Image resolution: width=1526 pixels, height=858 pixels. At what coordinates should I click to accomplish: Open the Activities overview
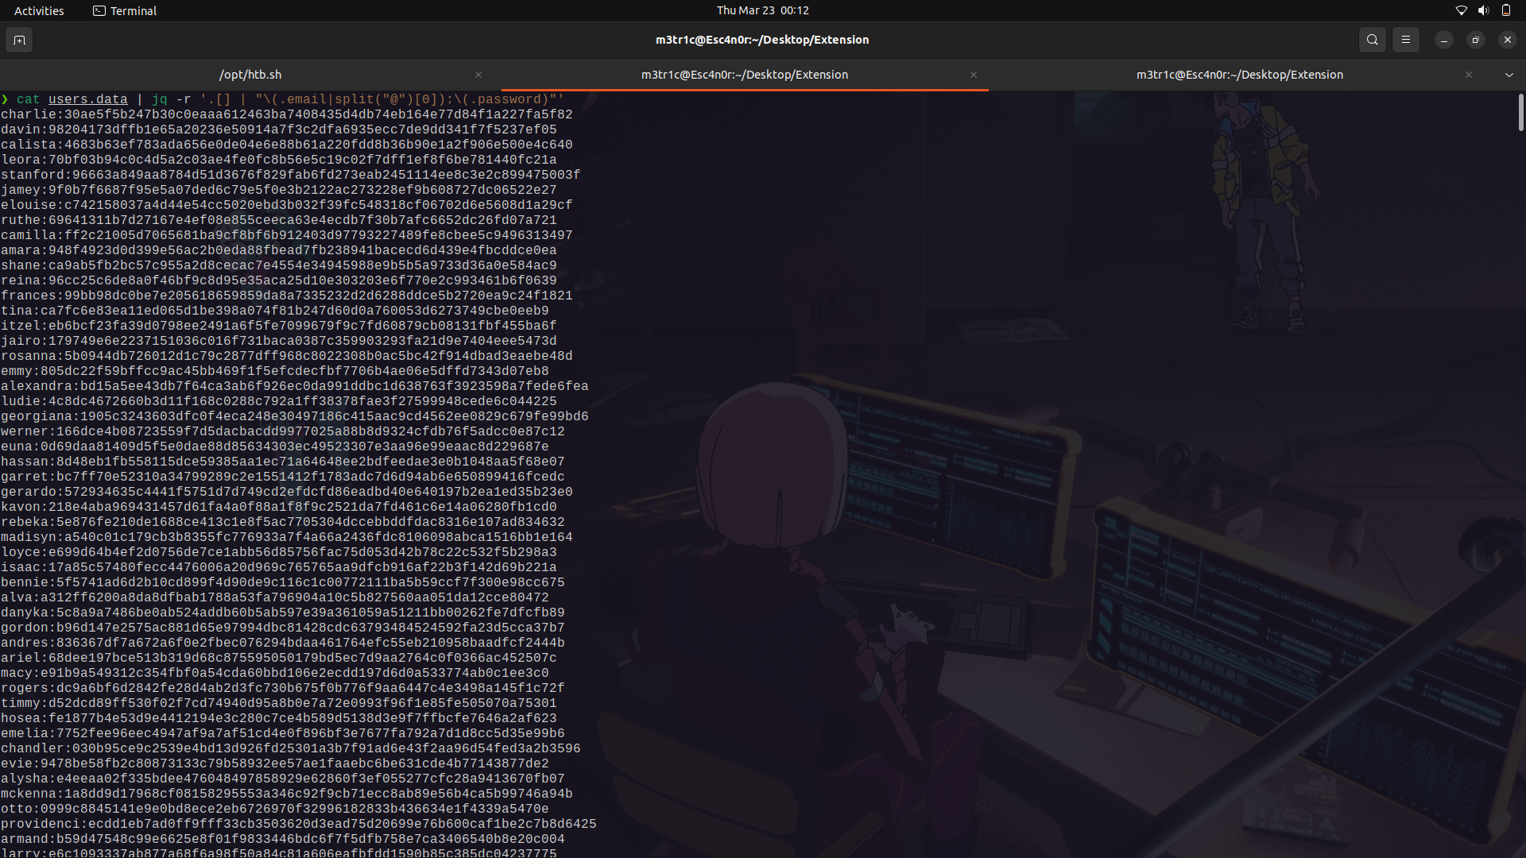pyautogui.click(x=39, y=10)
